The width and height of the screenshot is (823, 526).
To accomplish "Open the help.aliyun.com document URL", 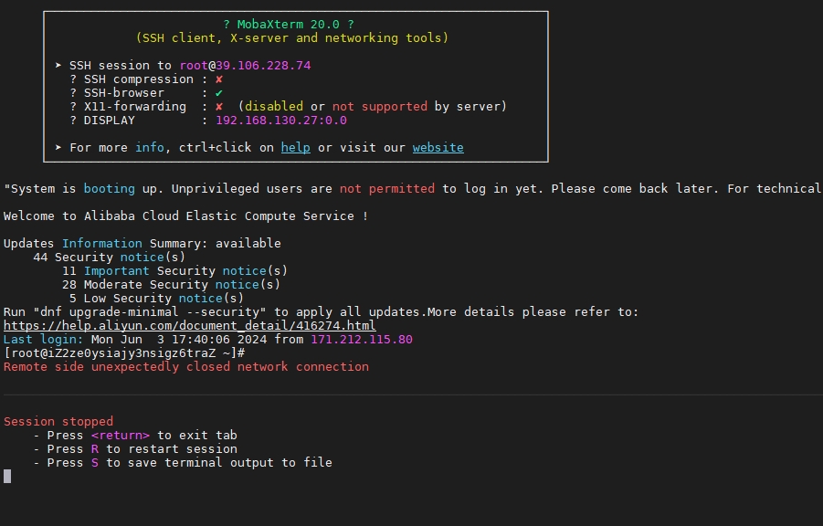I will (189, 325).
